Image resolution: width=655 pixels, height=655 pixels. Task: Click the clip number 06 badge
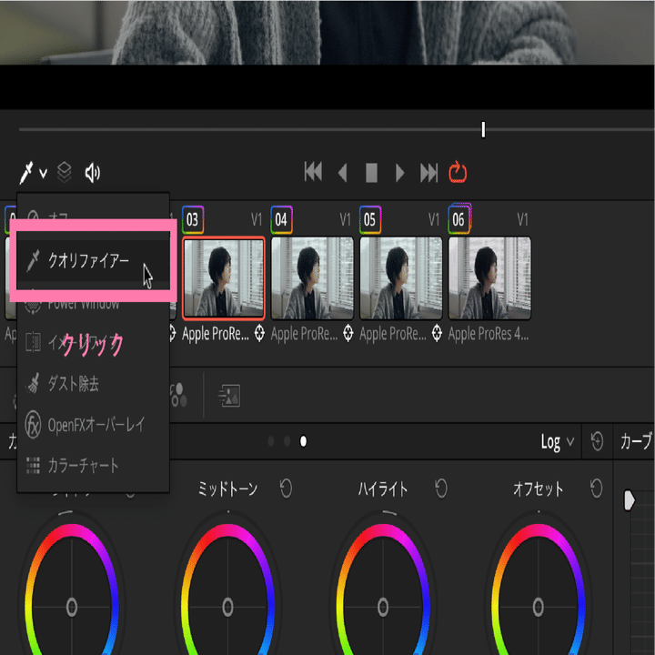coord(459,219)
